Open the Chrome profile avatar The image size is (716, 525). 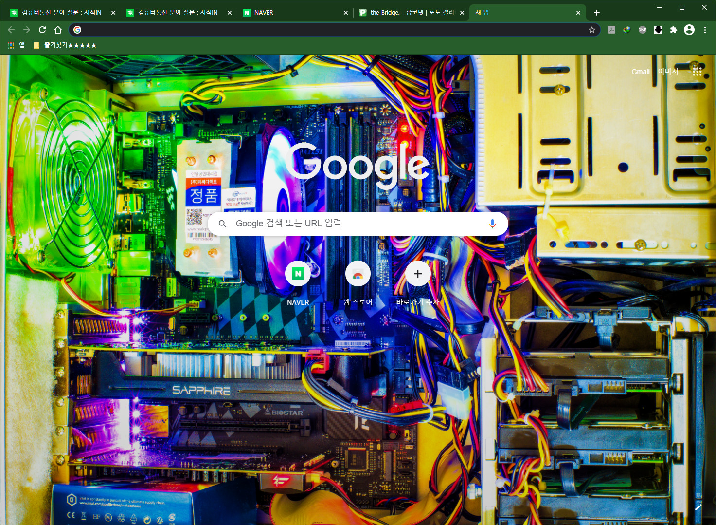[689, 30]
